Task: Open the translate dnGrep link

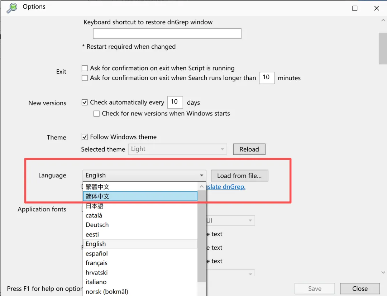Action: pyautogui.click(x=226, y=187)
